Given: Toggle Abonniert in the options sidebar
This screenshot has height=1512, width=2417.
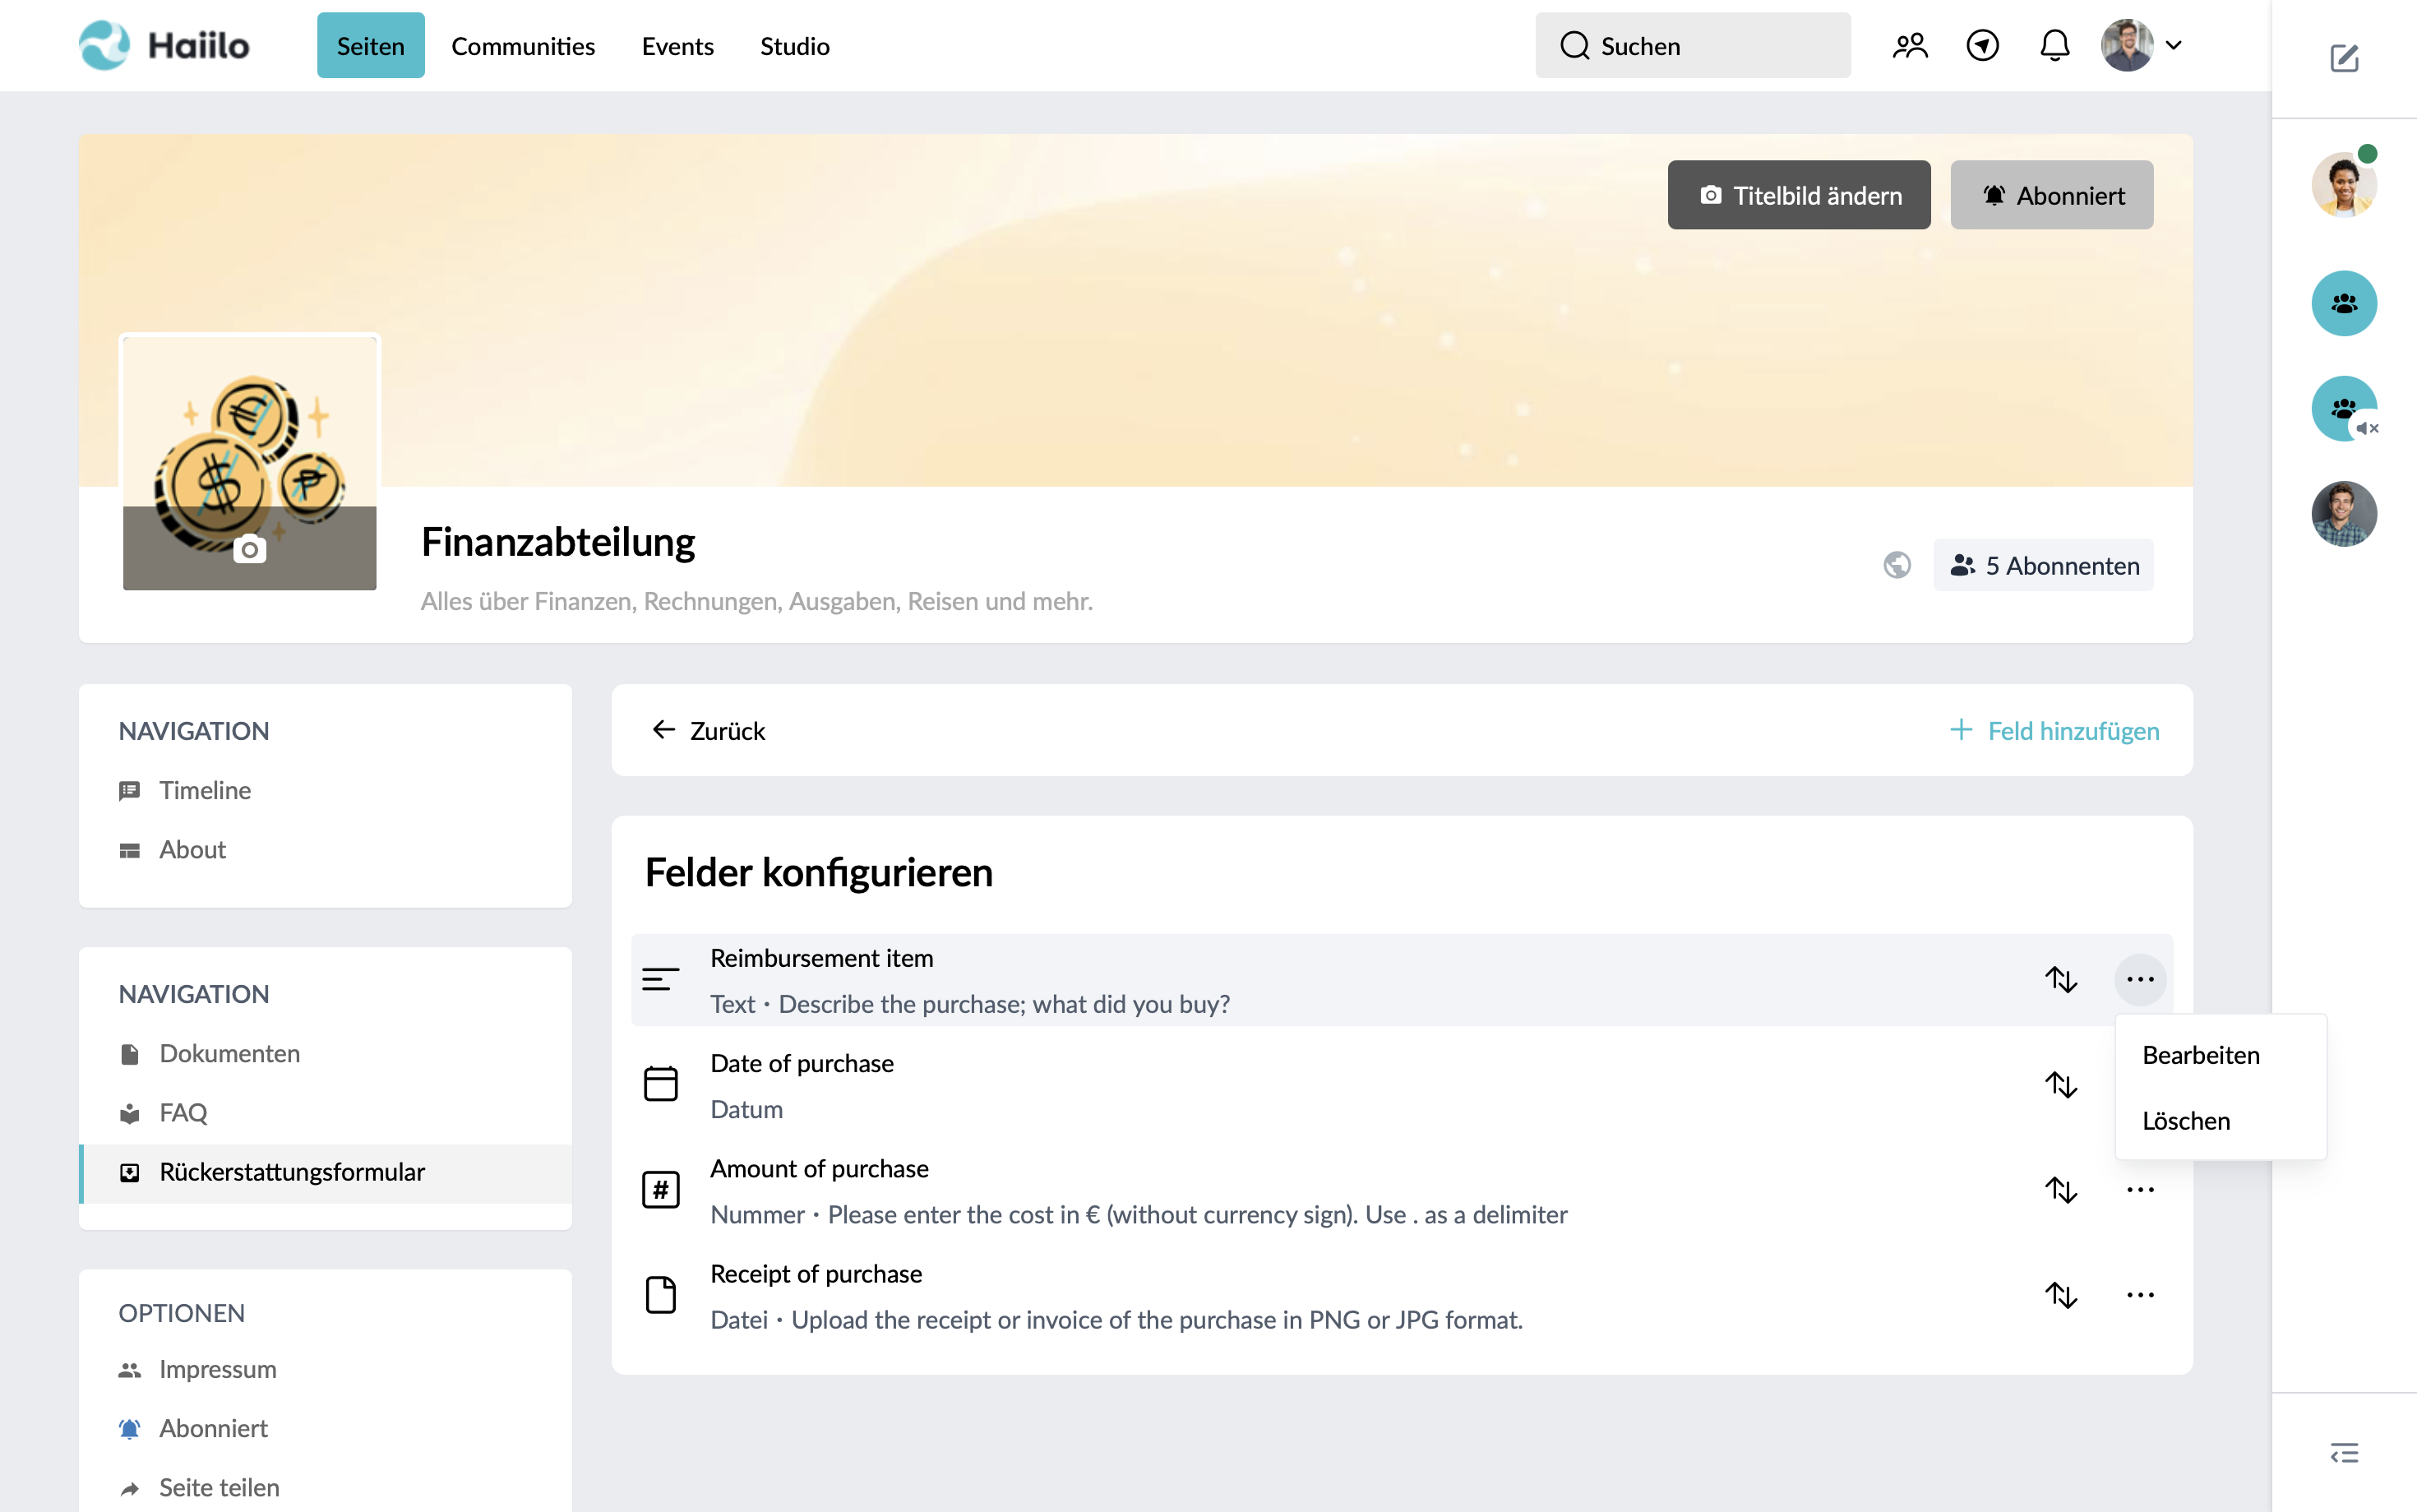Looking at the screenshot, I should 213,1428.
